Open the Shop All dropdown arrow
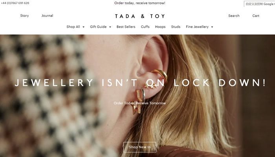The image size is (275, 157). coord(83,27)
